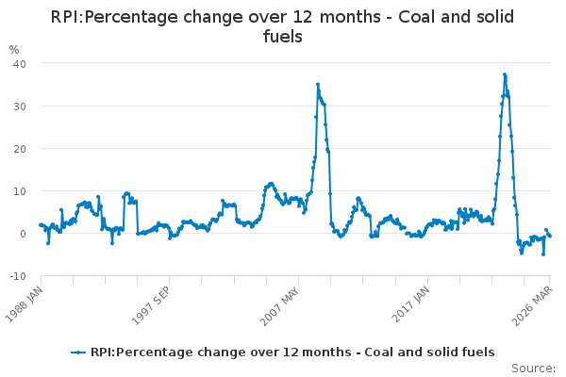This screenshot has height=377, width=566.
Task: Click the chart title text
Action: tap(283, 26)
